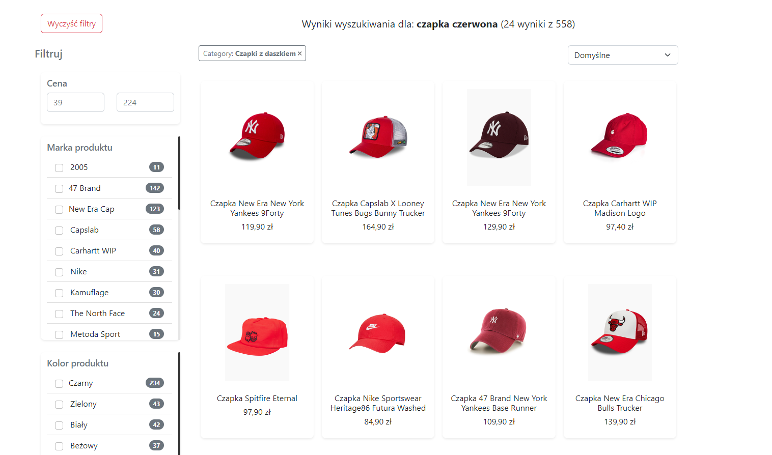Screen dimensions: 772x455
Task: Tick the Metoda Sport checkbox
Action: pyautogui.click(x=59, y=335)
